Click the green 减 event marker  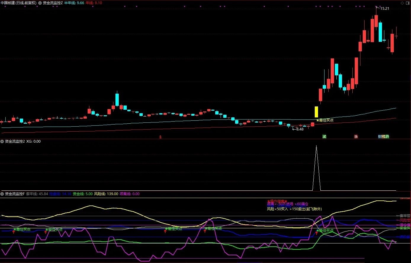[x=324, y=137]
